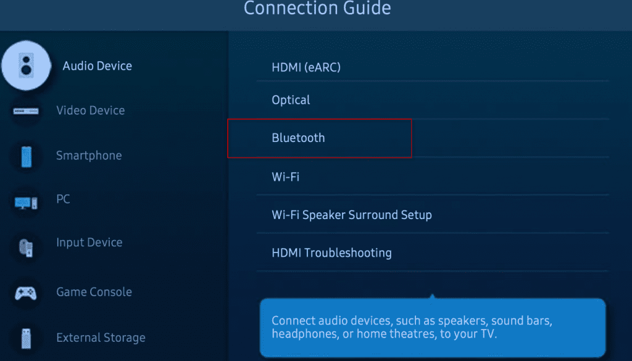Open the HDMI (eARC) connection guide

pos(305,67)
